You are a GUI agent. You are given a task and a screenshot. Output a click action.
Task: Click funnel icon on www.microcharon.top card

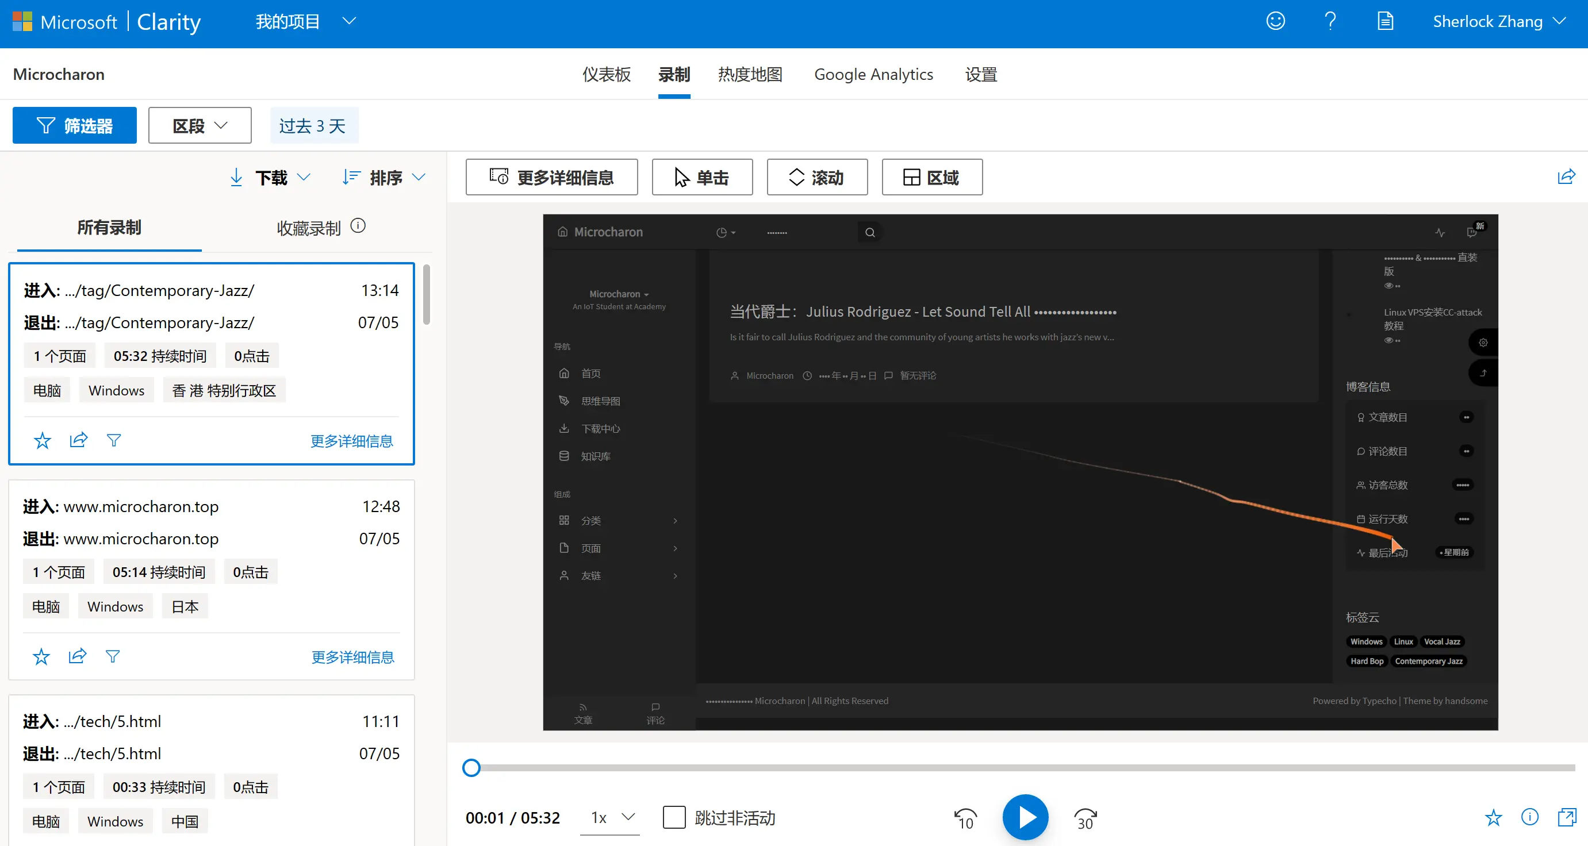tap(113, 656)
